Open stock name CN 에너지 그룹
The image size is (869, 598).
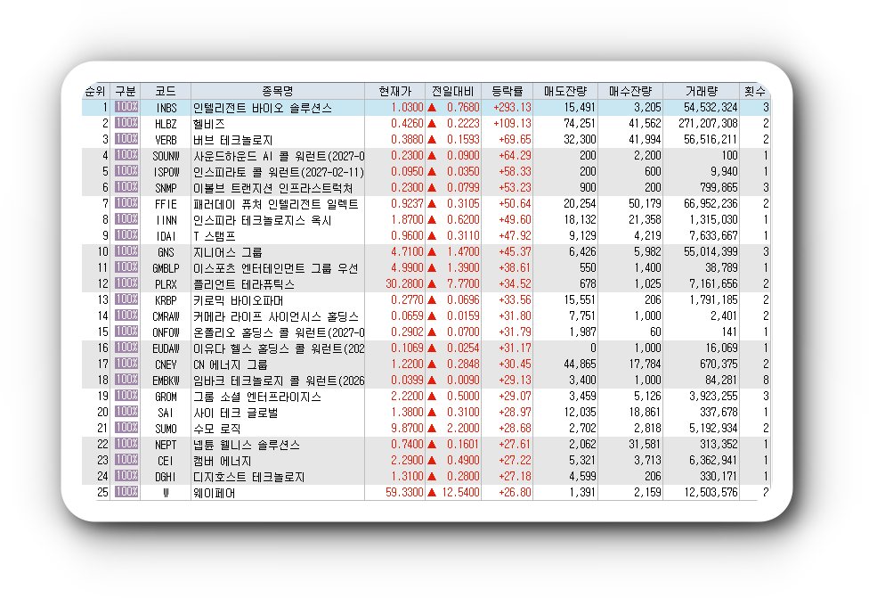231,365
